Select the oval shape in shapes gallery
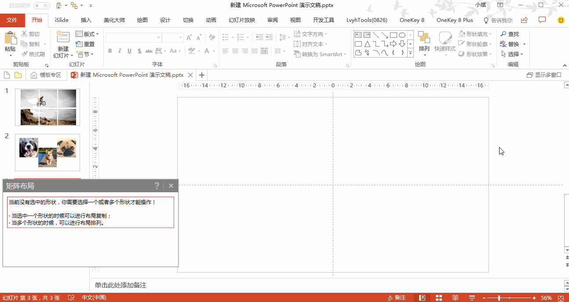The height and width of the screenshot is (302, 569). tap(402, 35)
